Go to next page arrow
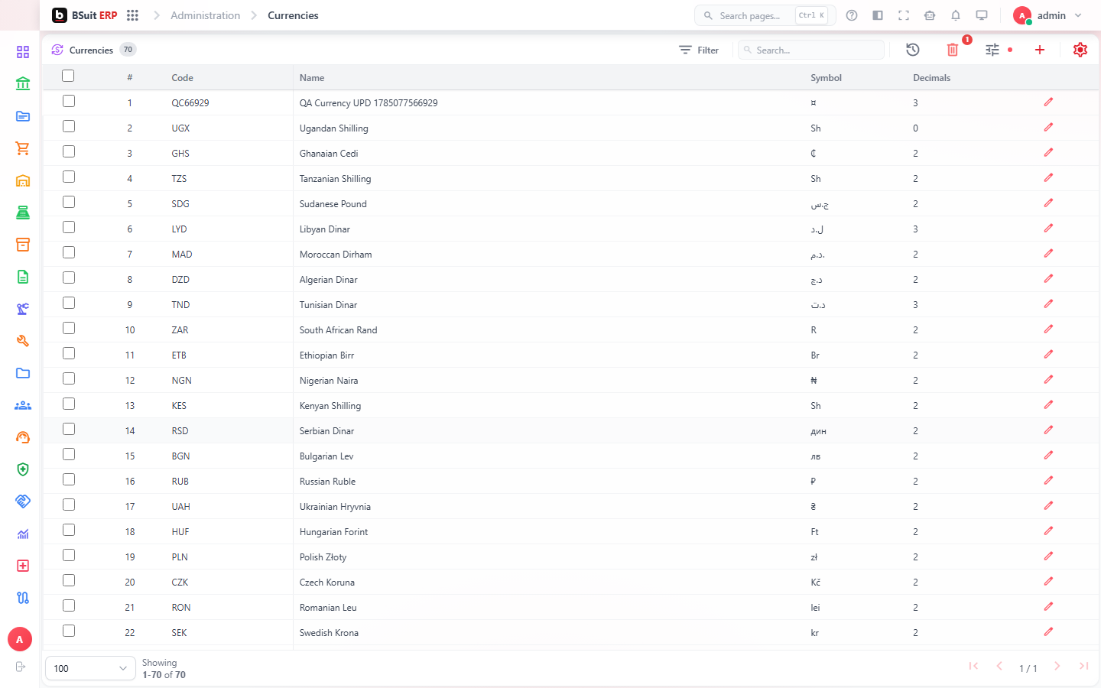 click(x=1057, y=667)
